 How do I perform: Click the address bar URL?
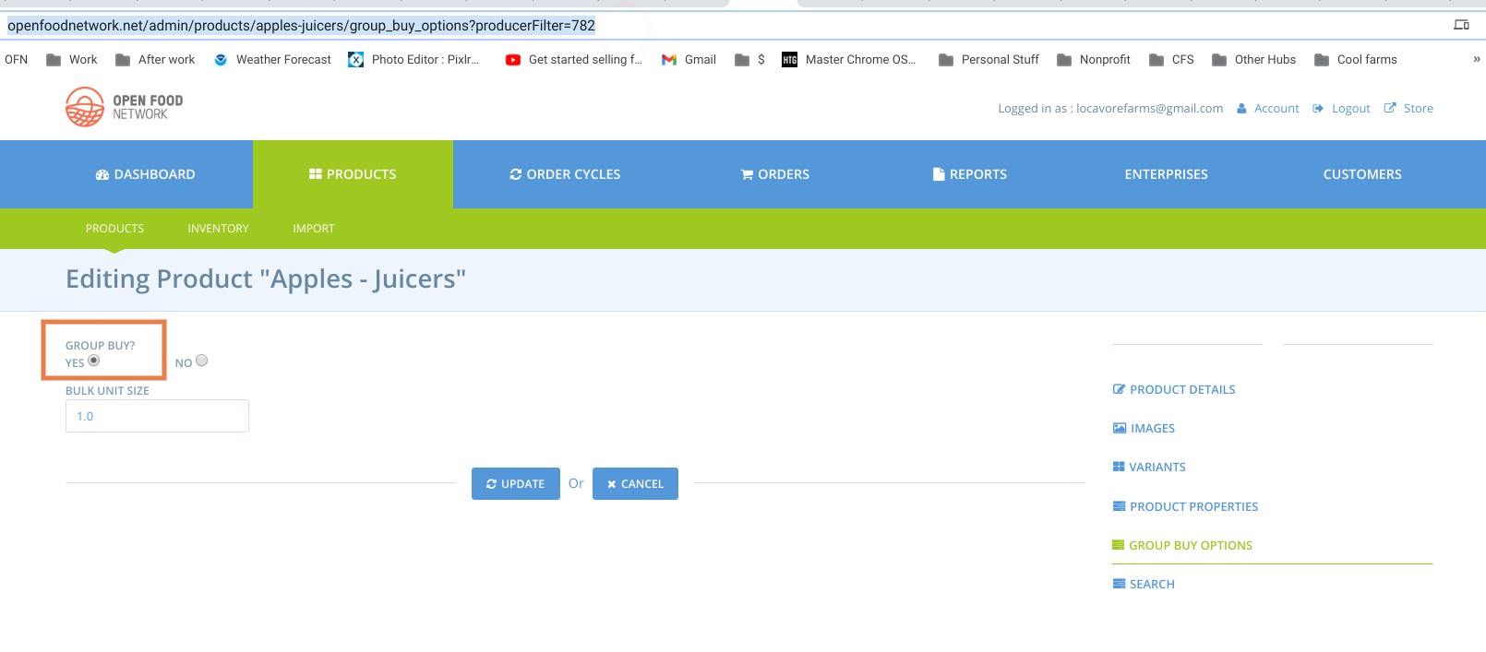click(x=301, y=25)
